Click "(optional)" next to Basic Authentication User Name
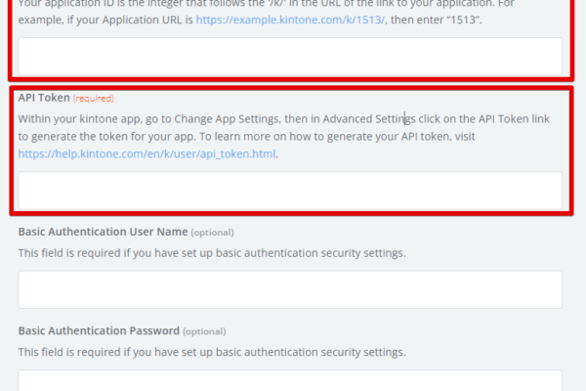This screenshot has width=586, height=391. tap(212, 233)
